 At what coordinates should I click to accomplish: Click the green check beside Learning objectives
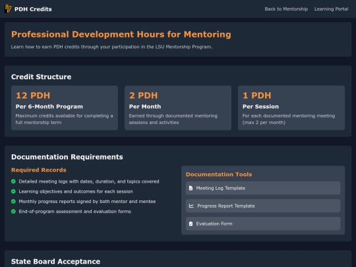13,191
